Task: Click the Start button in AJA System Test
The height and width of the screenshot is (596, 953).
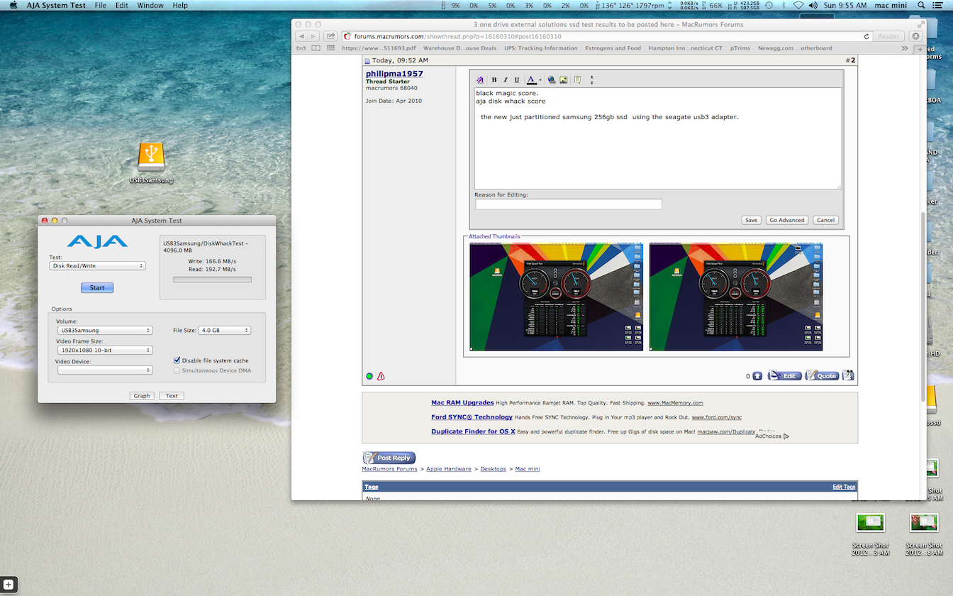Action: coord(97,287)
